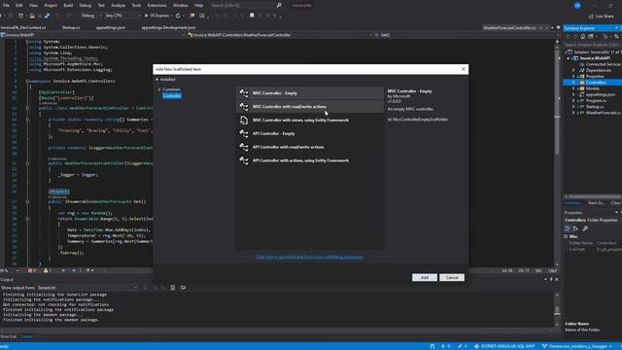Collapse Invoice.WebAPI project node
Image resolution: width=622 pixels, height=350 pixels.
tap(569, 58)
